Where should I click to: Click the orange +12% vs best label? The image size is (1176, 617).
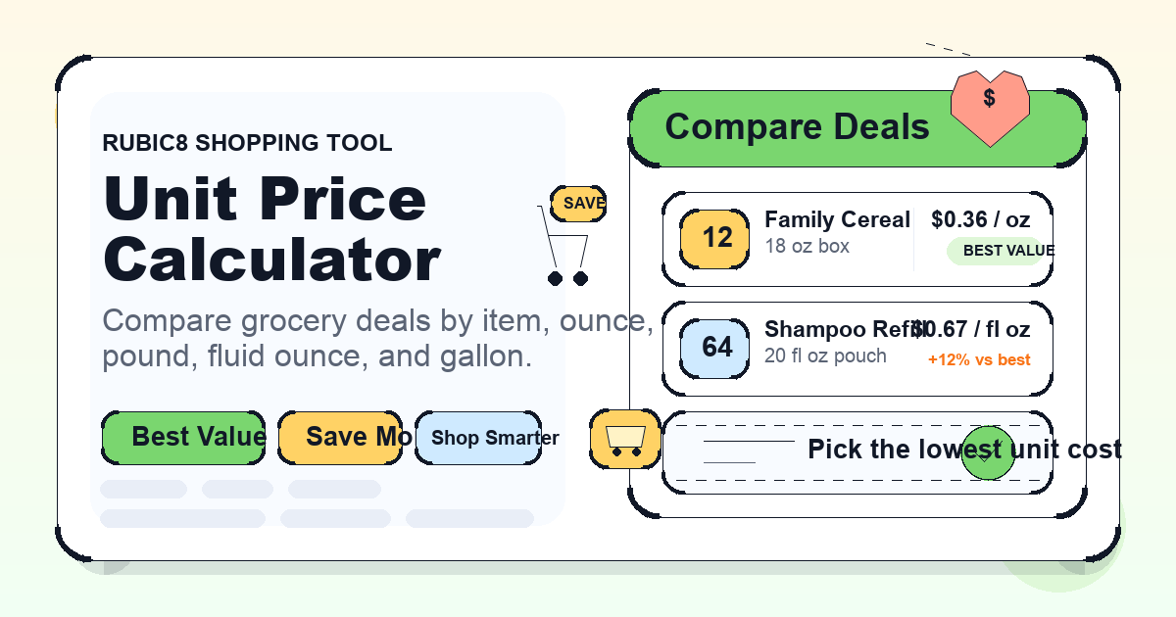(979, 359)
